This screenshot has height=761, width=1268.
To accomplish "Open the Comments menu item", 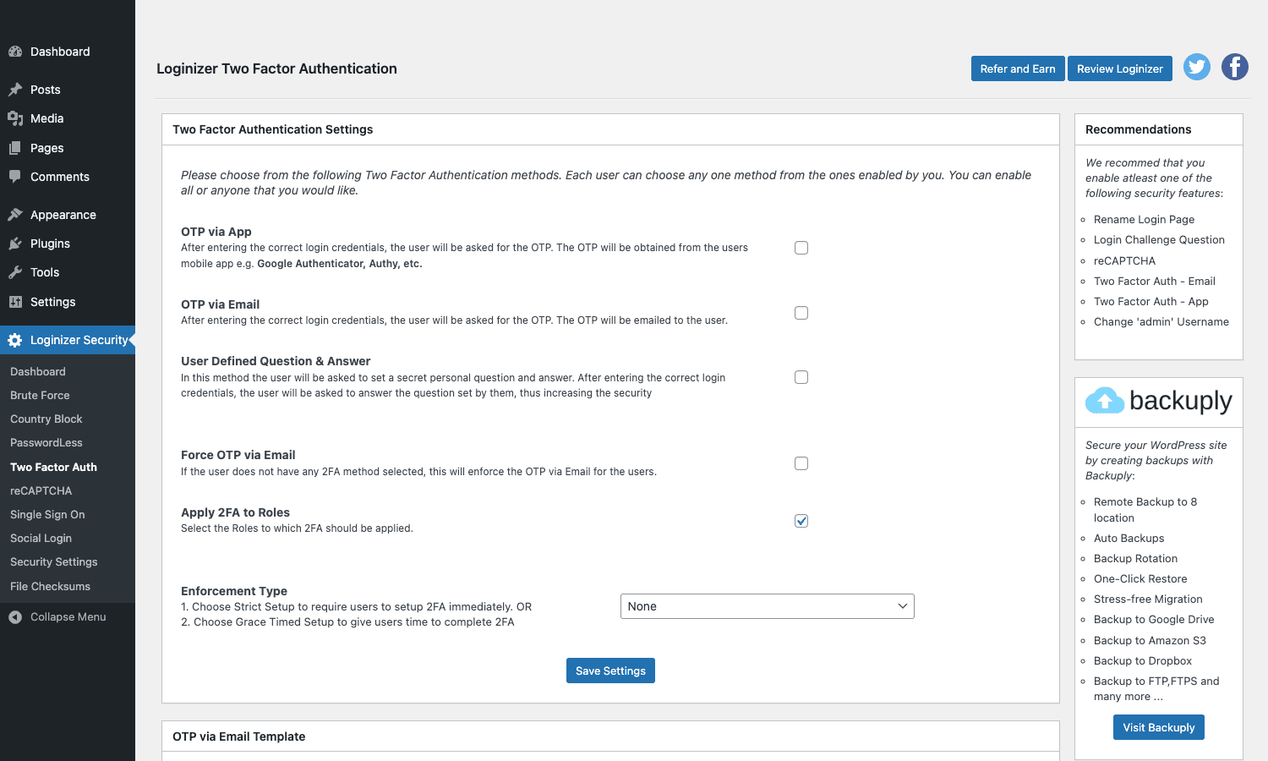I will point(60,177).
